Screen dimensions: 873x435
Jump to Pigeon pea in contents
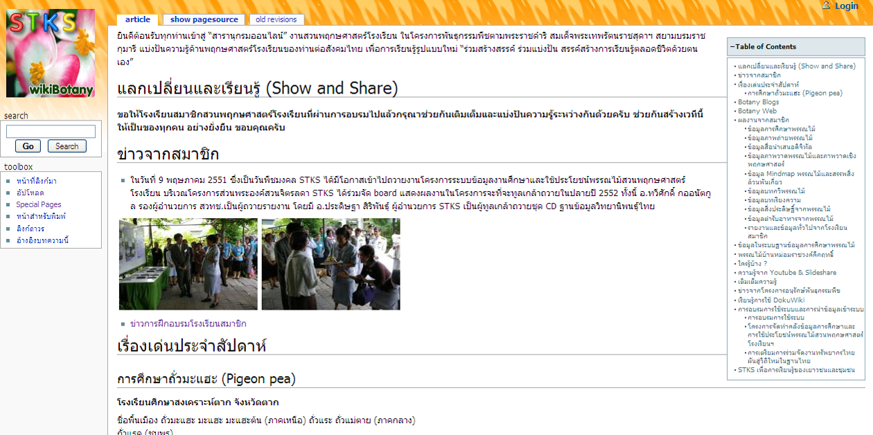coord(794,93)
